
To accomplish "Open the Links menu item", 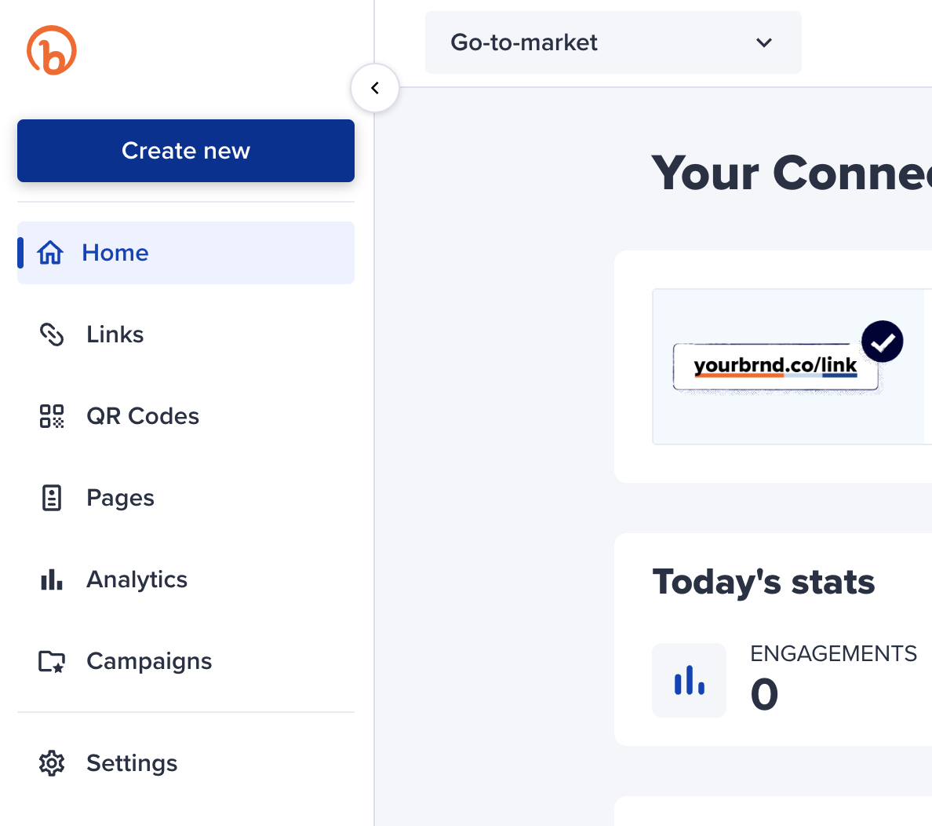I will click(x=185, y=334).
